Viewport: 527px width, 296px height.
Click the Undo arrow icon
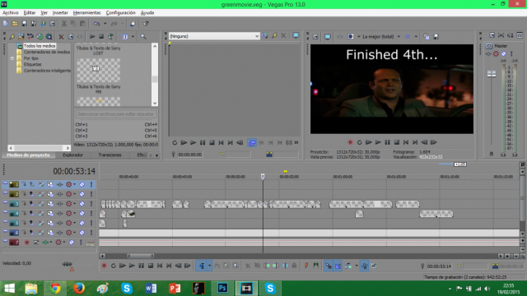(97, 24)
